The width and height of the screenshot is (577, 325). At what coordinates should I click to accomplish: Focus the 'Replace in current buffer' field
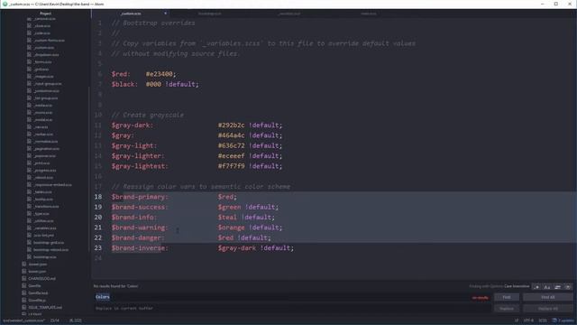(x=292, y=309)
